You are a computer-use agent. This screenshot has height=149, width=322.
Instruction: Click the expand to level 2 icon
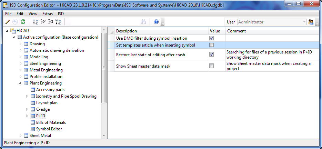pos(43,22)
